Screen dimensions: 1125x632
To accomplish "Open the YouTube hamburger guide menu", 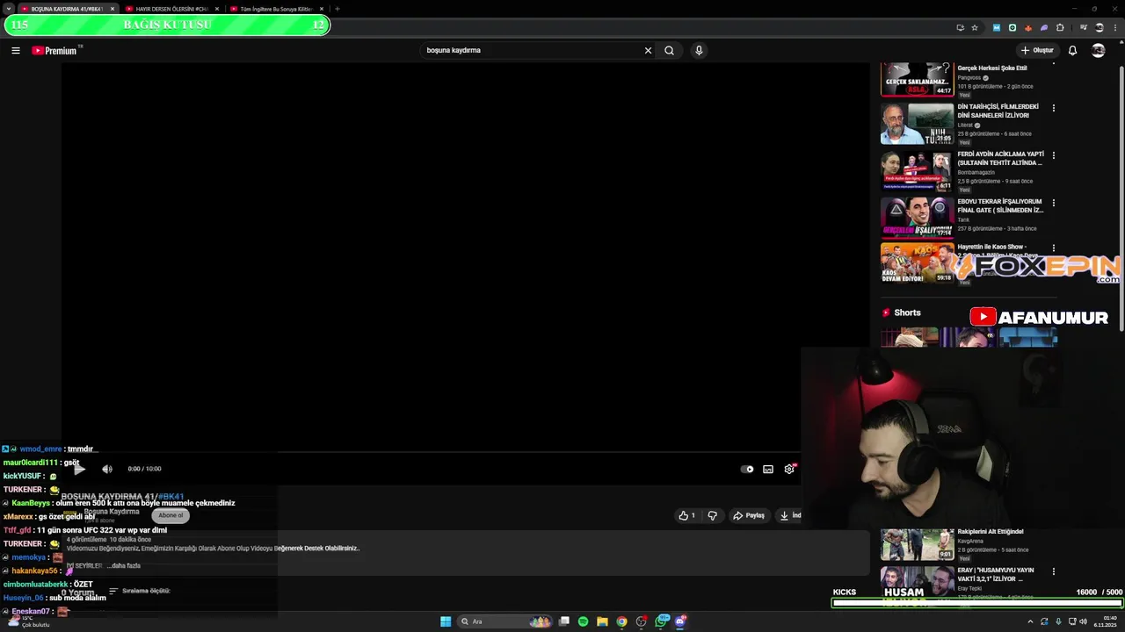I will (15, 50).
